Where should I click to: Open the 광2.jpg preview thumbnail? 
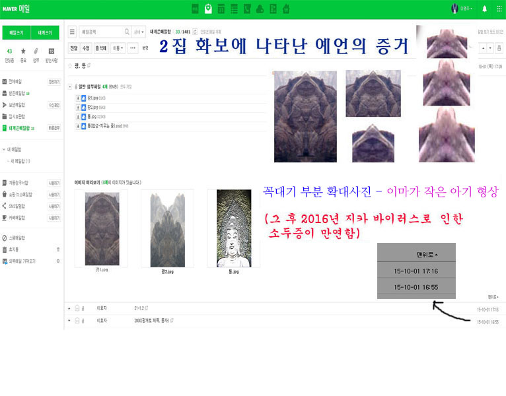pyautogui.click(x=168, y=230)
